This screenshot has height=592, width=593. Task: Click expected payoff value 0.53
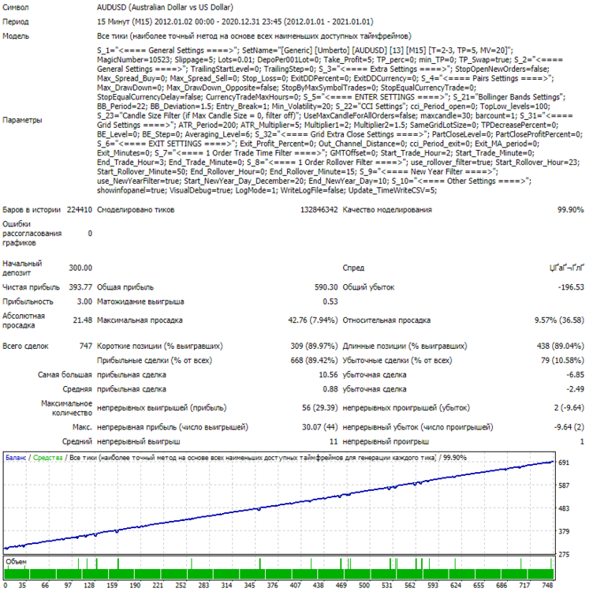point(330,302)
